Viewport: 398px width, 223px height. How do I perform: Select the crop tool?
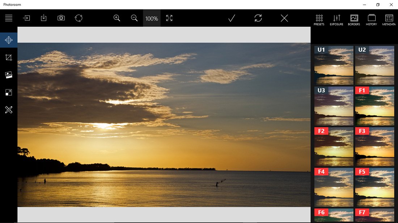[9, 57]
